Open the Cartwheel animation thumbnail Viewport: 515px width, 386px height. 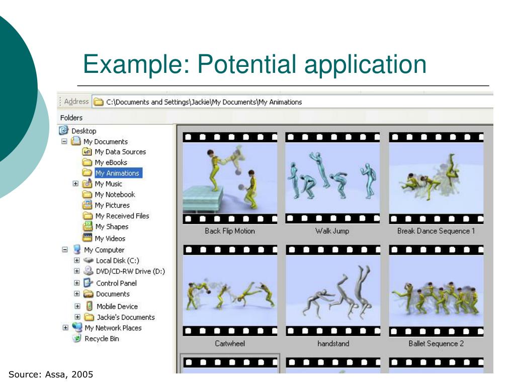230,291
